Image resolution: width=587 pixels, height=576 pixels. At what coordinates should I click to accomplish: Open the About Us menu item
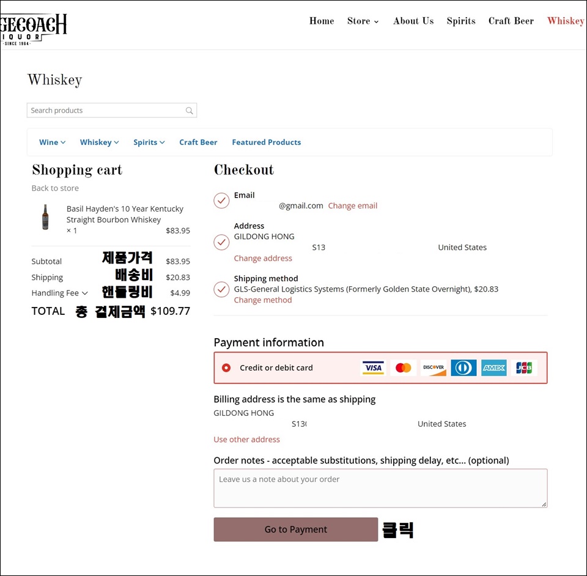click(413, 21)
